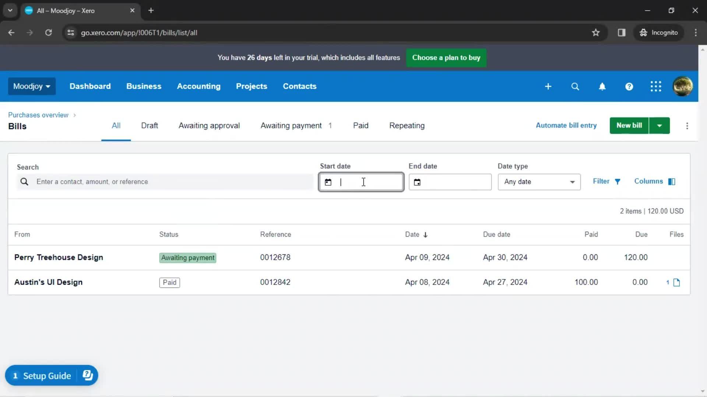Open the Business menu

tap(144, 86)
